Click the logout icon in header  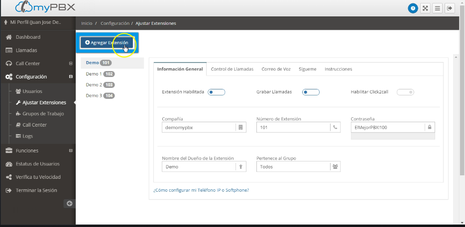(x=449, y=8)
